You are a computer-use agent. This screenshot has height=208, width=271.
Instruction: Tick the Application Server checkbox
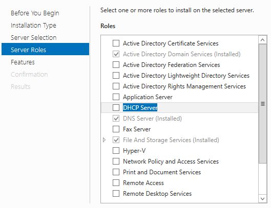[x=116, y=97]
